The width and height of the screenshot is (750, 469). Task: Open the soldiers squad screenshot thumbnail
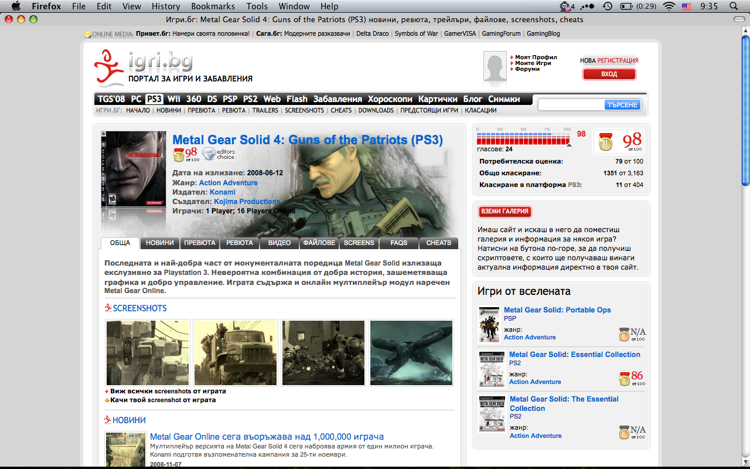[x=323, y=353]
